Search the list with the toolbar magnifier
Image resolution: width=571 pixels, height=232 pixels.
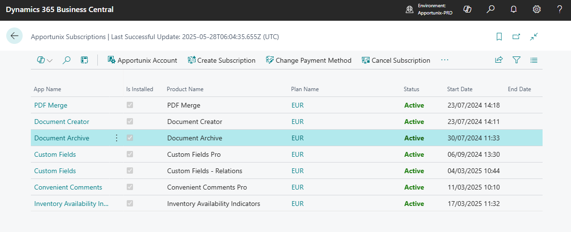point(66,60)
